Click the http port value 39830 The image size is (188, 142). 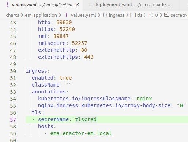coord(64,22)
